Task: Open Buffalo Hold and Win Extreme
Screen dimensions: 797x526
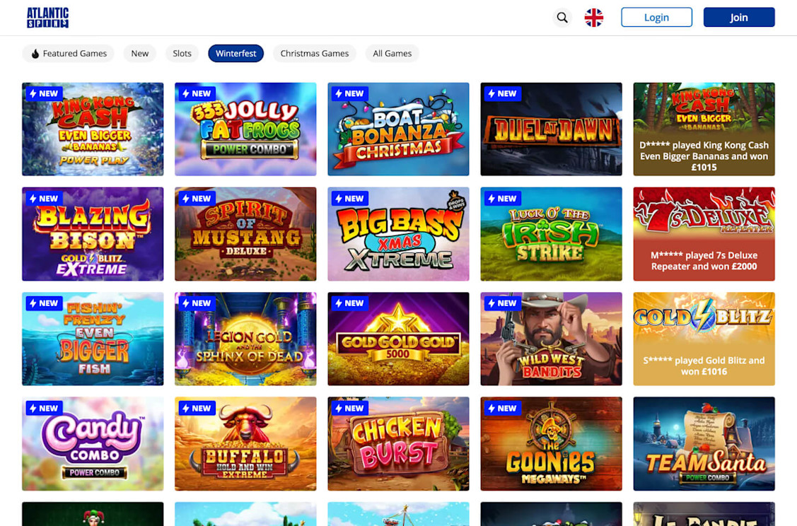Action: tap(245, 444)
